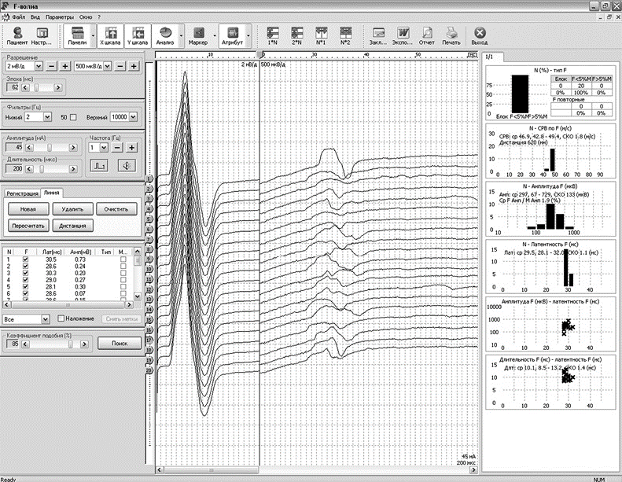Uncheck F checkbox for row 5
The image size is (622, 482).
click(x=26, y=286)
